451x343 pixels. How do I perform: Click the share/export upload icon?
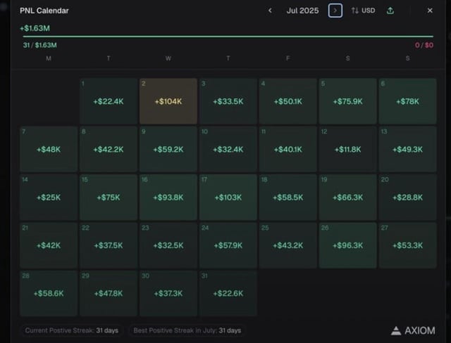click(390, 11)
